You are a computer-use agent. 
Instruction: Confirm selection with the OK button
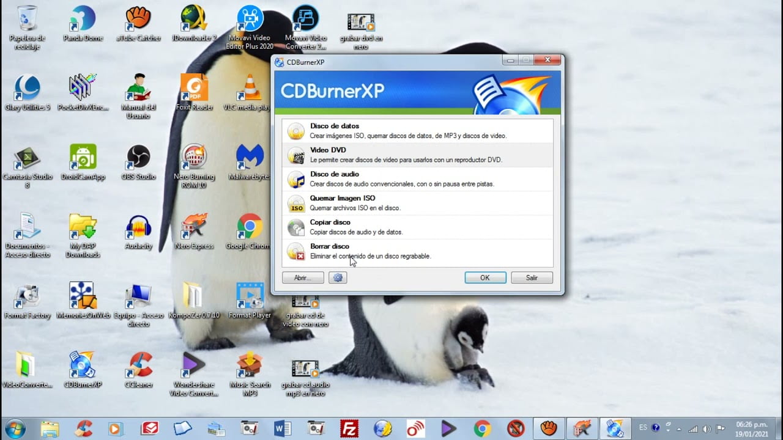[484, 277]
